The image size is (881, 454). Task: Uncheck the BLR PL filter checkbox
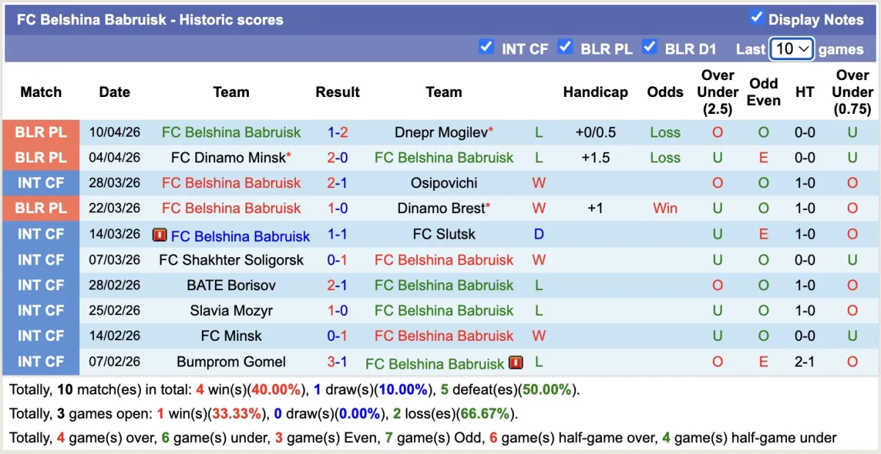[565, 48]
